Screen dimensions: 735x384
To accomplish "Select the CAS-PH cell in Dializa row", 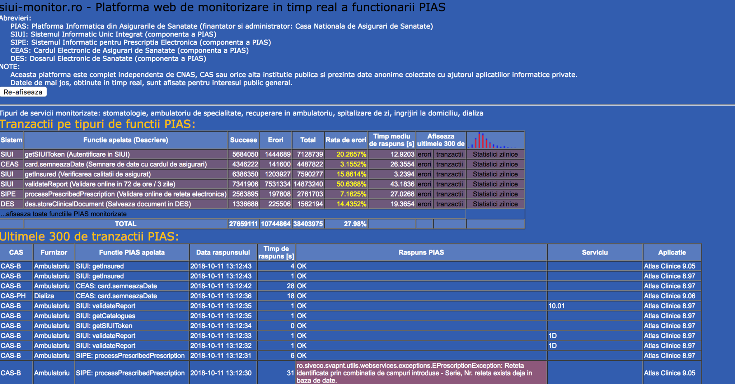I will (16, 296).
